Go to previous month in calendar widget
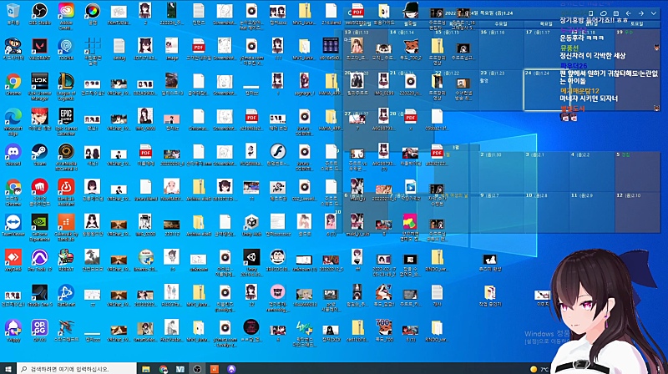The width and height of the screenshot is (668, 374). tap(629, 13)
